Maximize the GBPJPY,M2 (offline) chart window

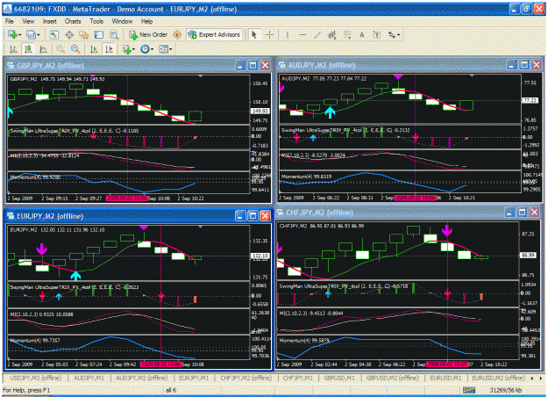point(253,66)
